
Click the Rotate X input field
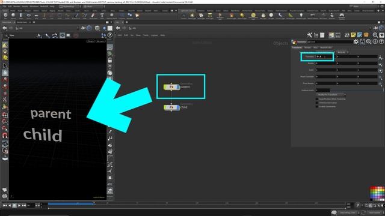click(325, 63)
